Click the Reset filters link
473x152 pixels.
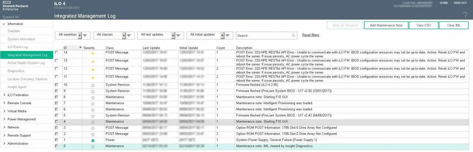click(x=310, y=35)
